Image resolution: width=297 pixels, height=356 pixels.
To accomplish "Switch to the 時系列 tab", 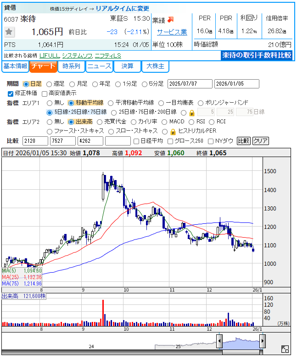I will pos(71,66).
